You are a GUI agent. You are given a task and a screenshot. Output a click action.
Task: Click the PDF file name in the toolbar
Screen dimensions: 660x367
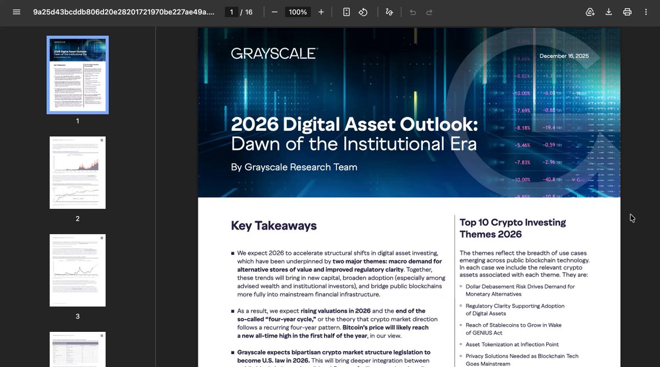tap(124, 12)
